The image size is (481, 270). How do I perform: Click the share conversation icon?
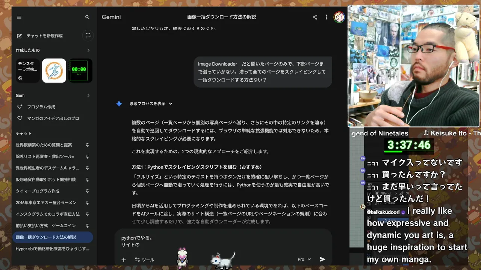point(315,17)
